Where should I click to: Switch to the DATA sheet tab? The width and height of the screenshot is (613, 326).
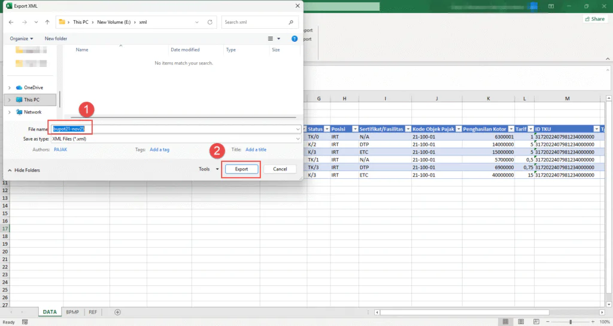pos(50,312)
